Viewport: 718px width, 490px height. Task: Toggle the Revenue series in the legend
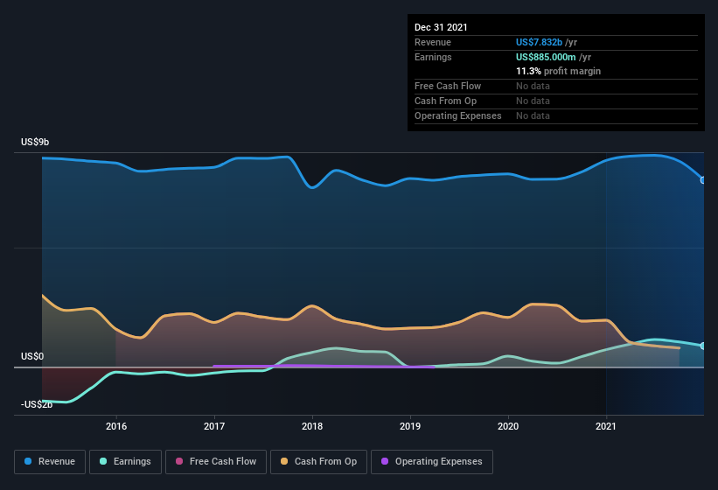coord(50,461)
